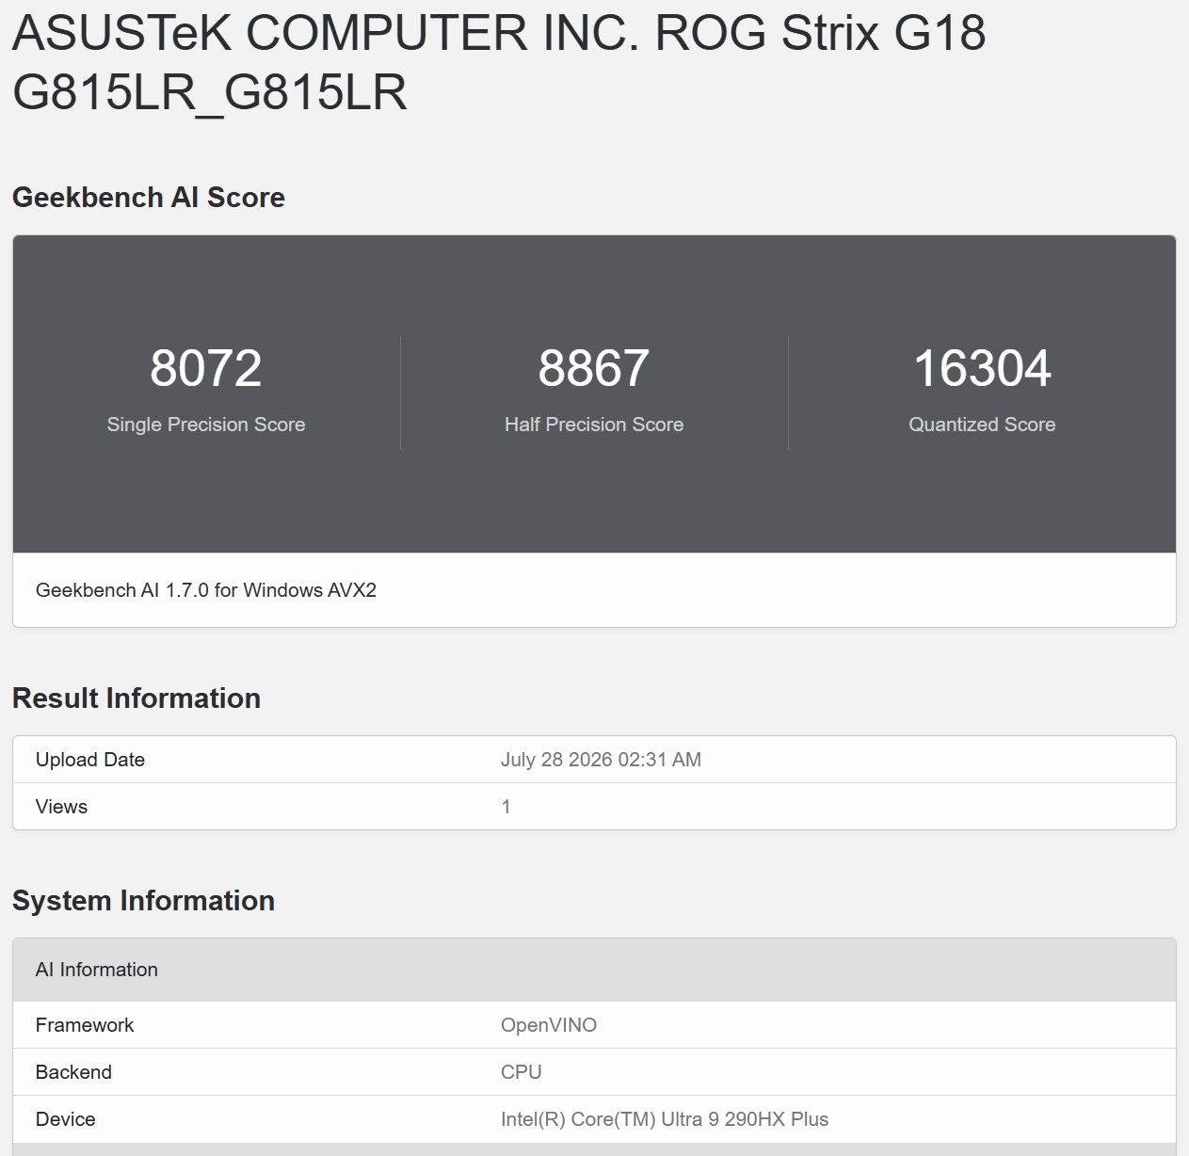Select Geekbench AI 1.7.0 for Windows AVX2 text
The width and height of the screenshot is (1189, 1156).
coord(206,590)
